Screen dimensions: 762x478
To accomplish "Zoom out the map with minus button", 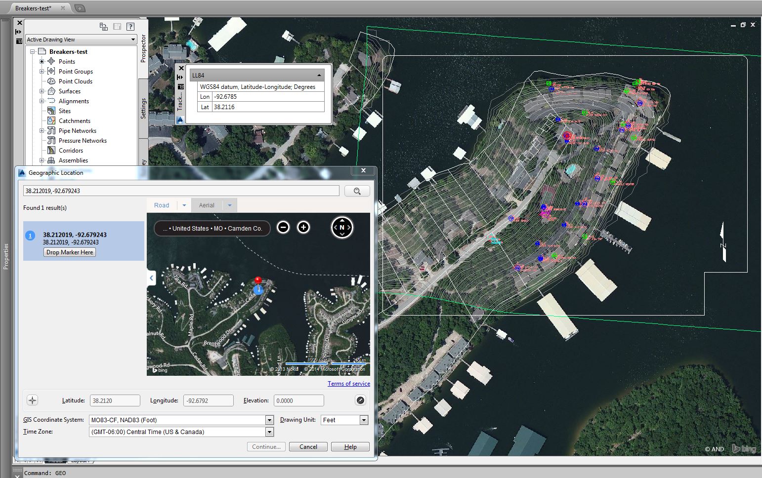I will click(283, 227).
